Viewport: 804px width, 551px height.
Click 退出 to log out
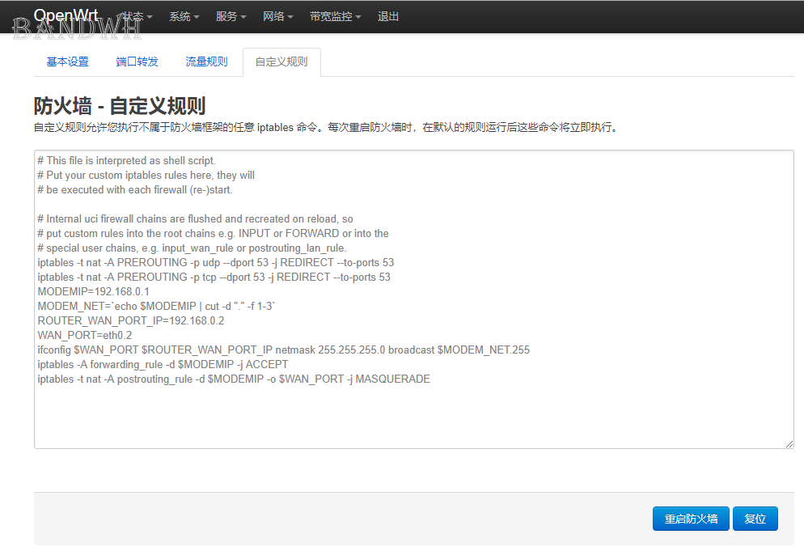pyautogui.click(x=388, y=16)
